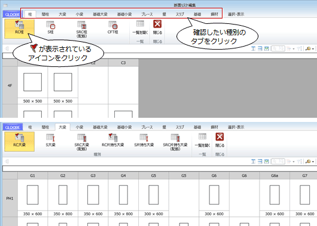The height and width of the screenshot is (226, 317).
Task: Click the magnifier select icon in the lower toolbar
Action: click(x=281, y=161)
